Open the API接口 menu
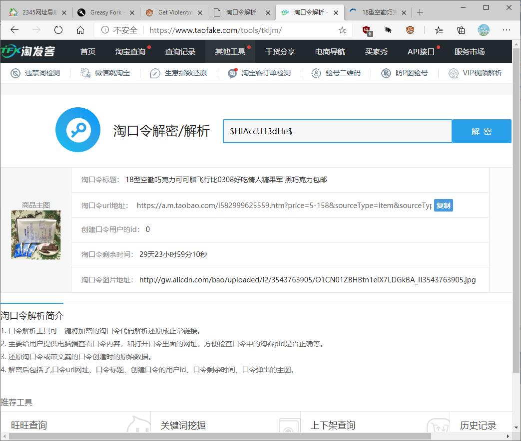This screenshot has width=521, height=441. click(421, 51)
